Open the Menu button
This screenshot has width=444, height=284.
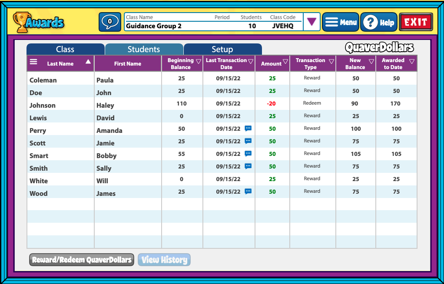[340, 22]
